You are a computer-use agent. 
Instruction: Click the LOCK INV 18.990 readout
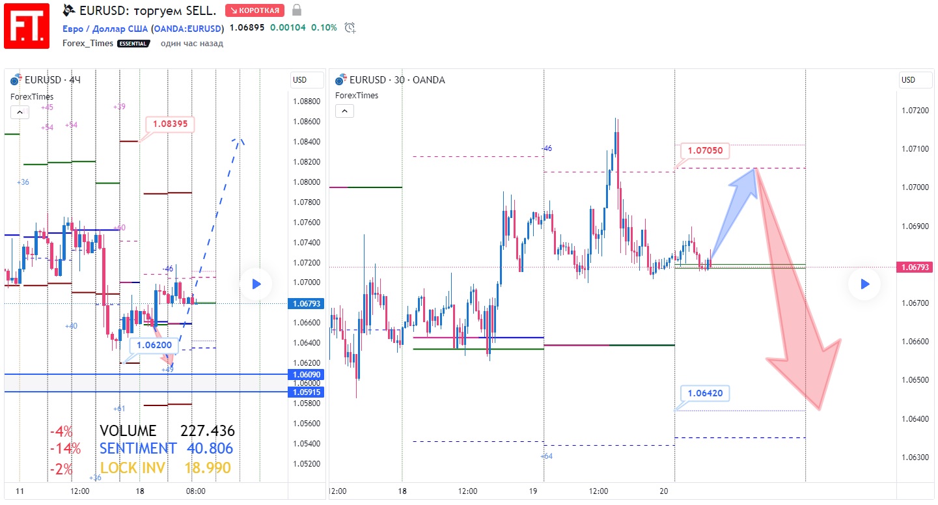click(165, 468)
